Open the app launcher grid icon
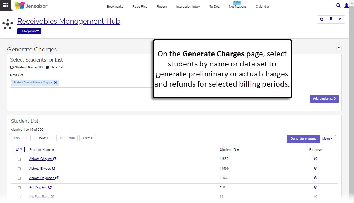The height and width of the screenshot is (203, 354). [x=6, y=6]
